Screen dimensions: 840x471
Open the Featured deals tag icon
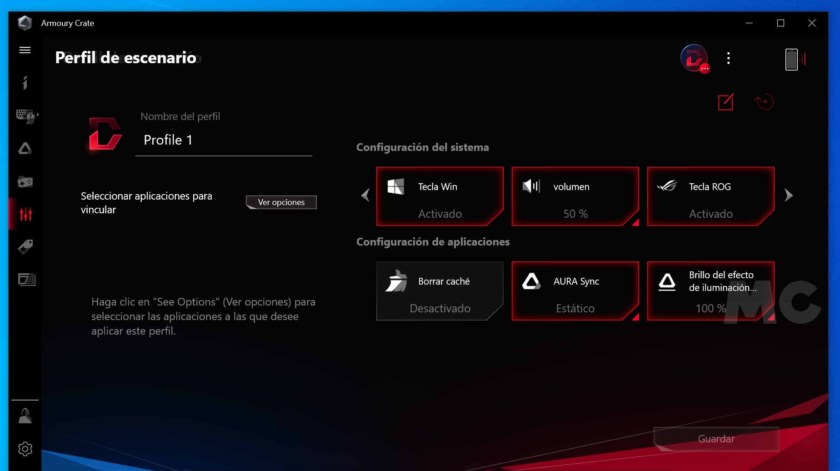pos(25,247)
